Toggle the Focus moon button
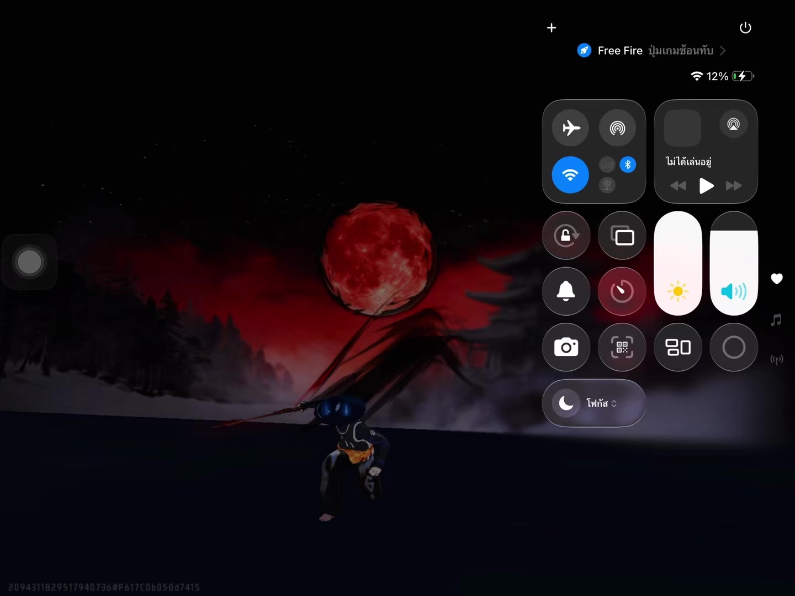This screenshot has width=795, height=596. [566, 403]
